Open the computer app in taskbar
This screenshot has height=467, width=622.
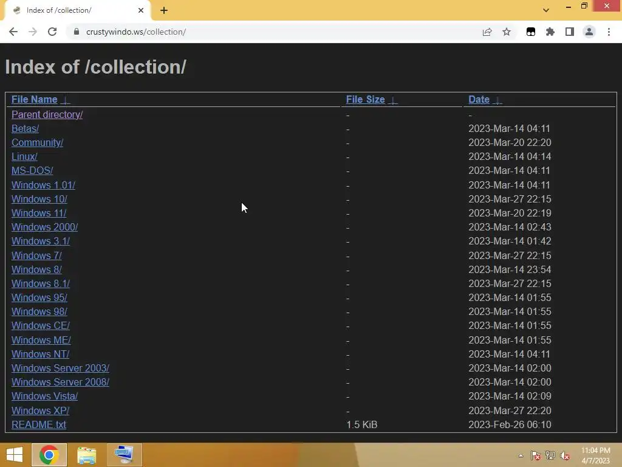click(x=124, y=455)
